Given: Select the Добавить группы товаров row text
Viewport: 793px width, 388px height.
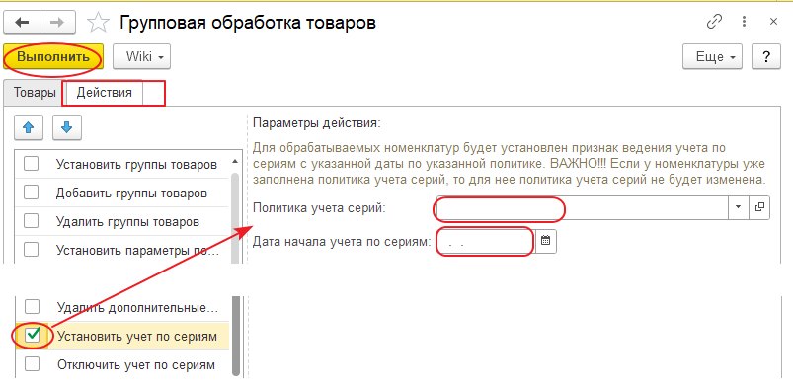Looking at the screenshot, I should [x=131, y=193].
